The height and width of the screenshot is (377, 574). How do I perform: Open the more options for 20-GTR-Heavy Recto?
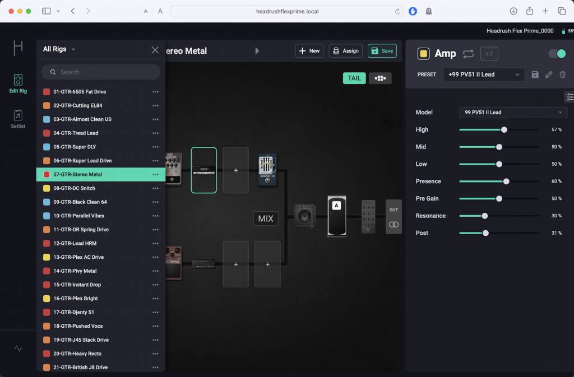pos(156,353)
